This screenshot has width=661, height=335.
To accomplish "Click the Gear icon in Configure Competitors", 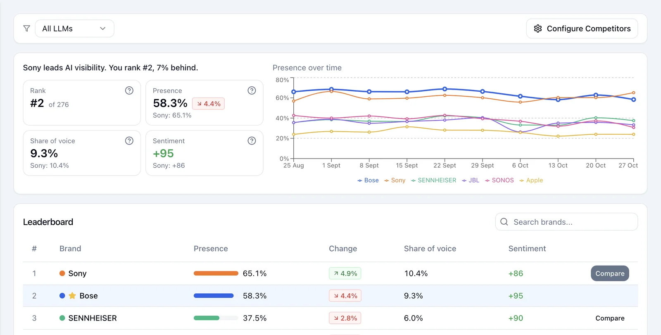I will click(x=538, y=29).
